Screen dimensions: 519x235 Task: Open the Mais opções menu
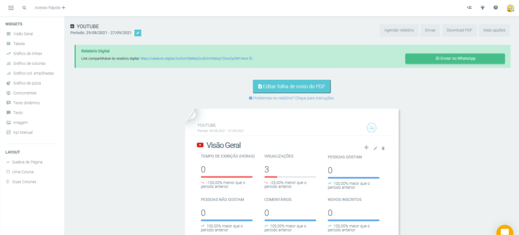pos(494,30)
